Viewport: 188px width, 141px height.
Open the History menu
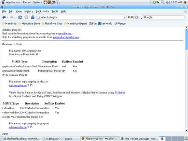29,11
